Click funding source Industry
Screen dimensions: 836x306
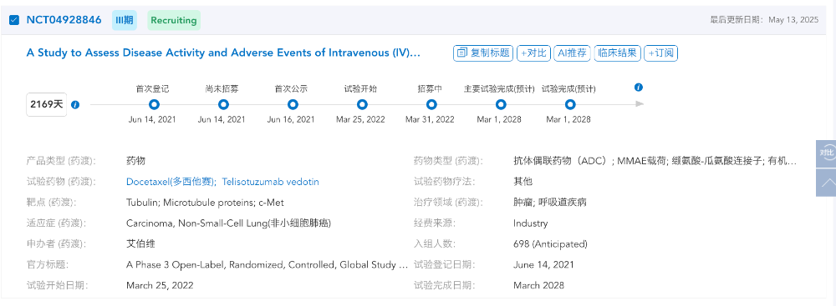531,223
